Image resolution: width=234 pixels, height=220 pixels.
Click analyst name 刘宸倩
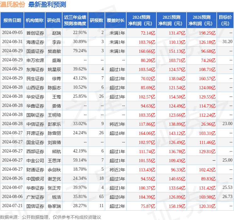coord(54,142)
